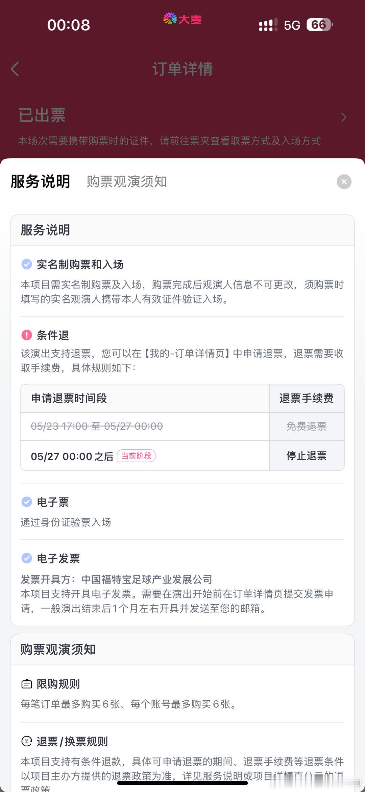
Task: Tap the 电子票 check icon
Action: click(27, 502)
